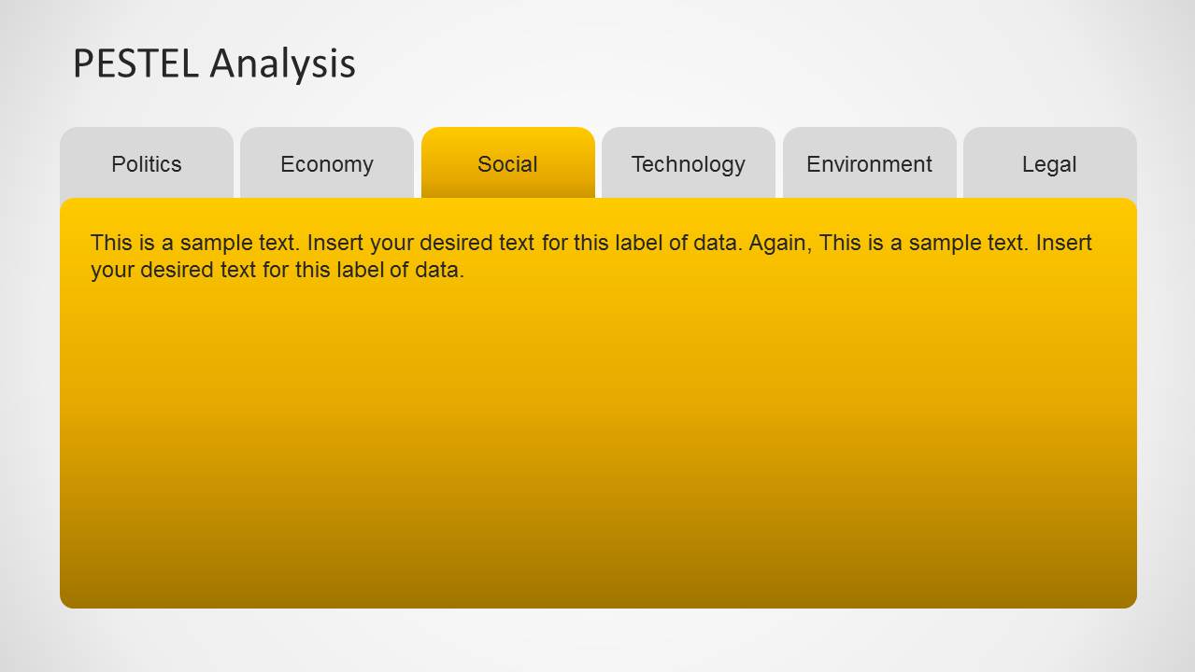Show the Environment tab
Viewport: 1195px width, 672px height.
[x=870, y=163]
